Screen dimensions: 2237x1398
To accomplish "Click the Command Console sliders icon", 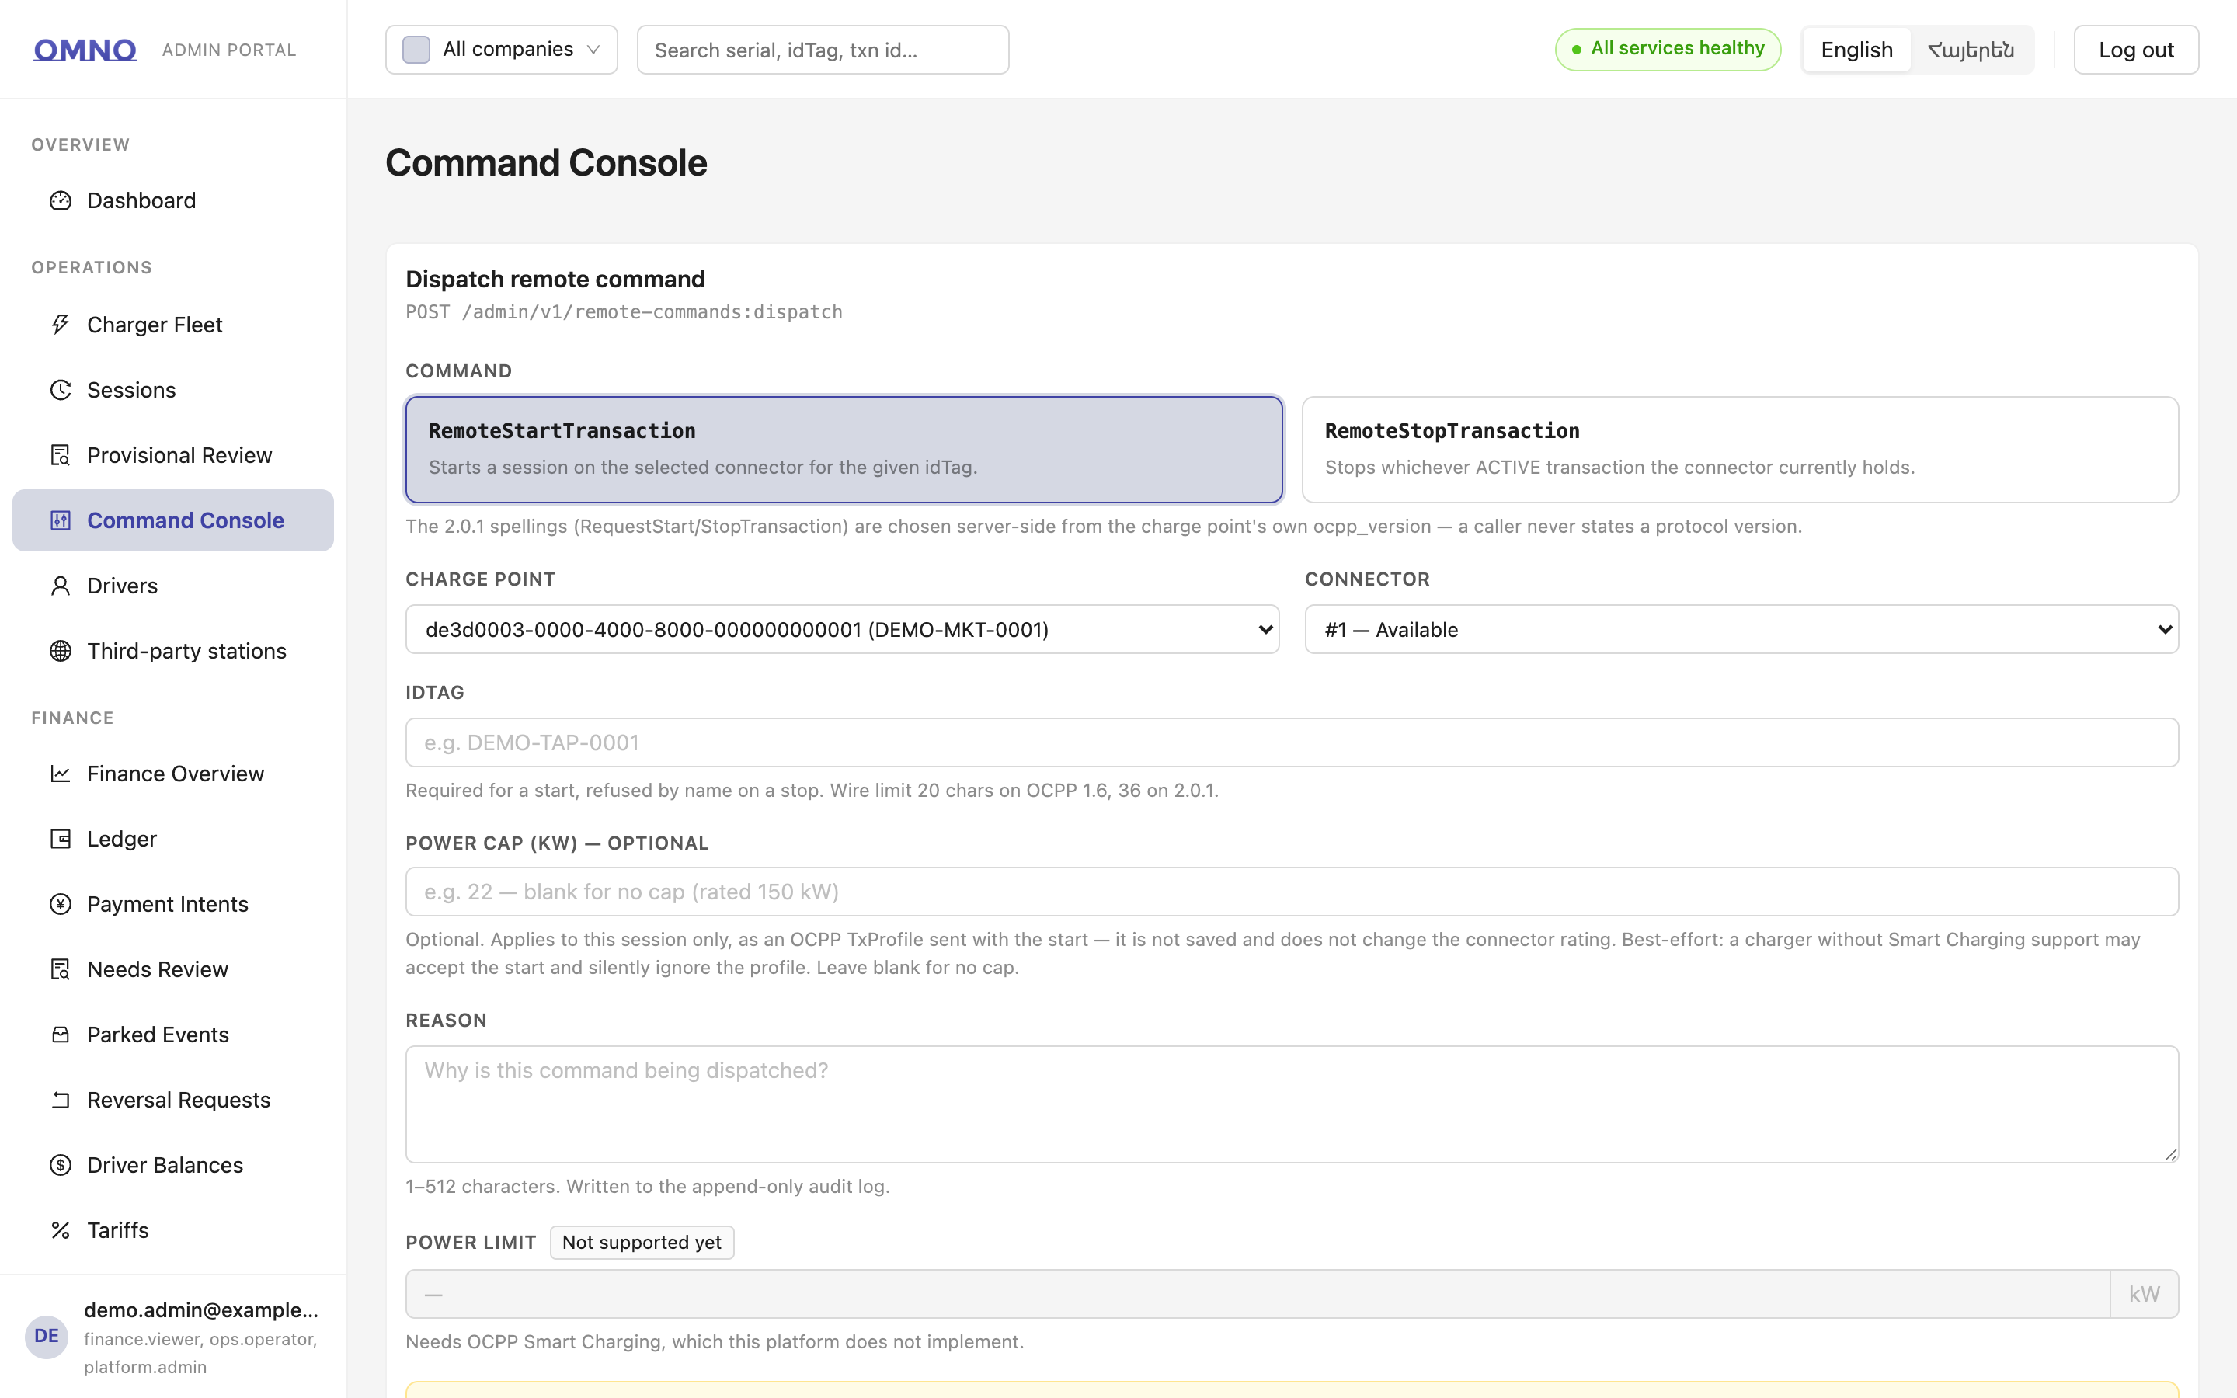I will coord(60,520).
